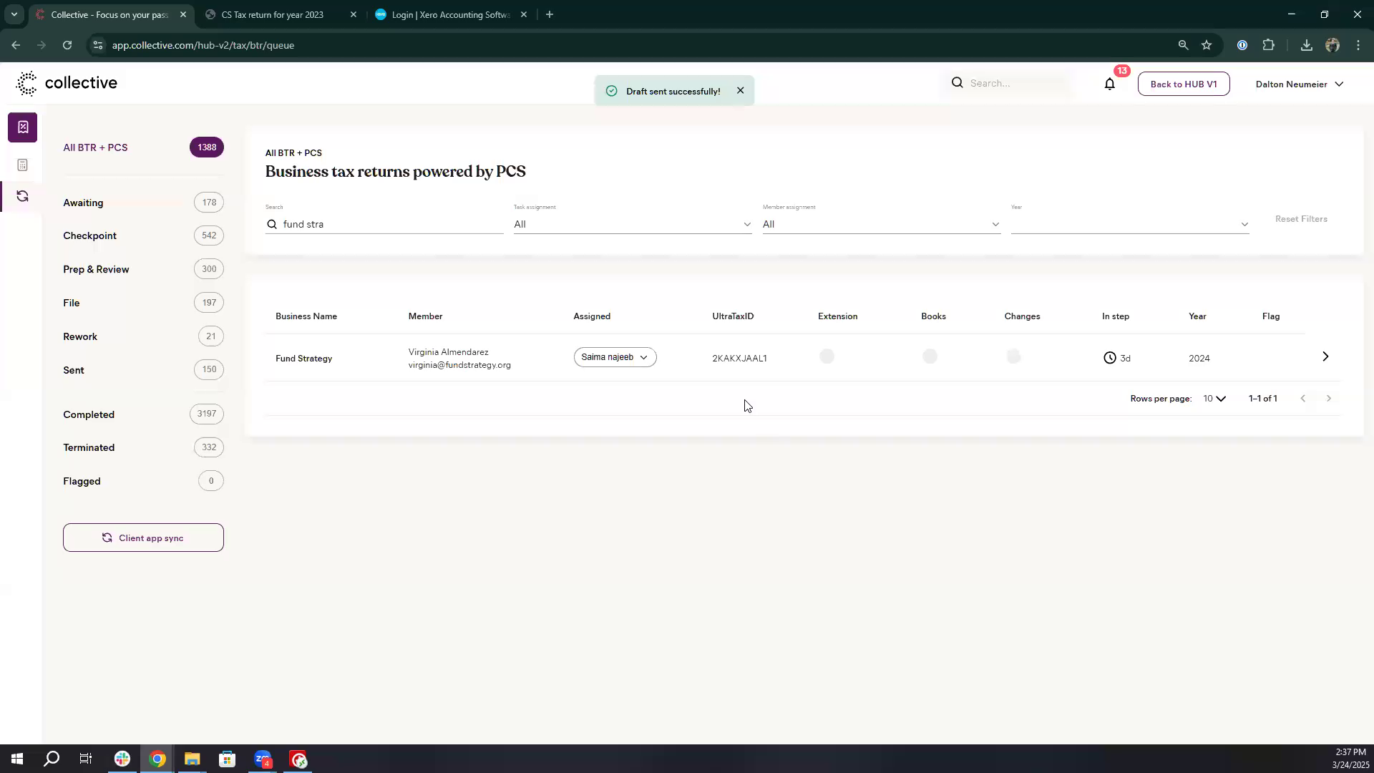This screenshot has height=773, width=1374.
Task: Click the clock icon beside 3d in step
Action: 1110,358
